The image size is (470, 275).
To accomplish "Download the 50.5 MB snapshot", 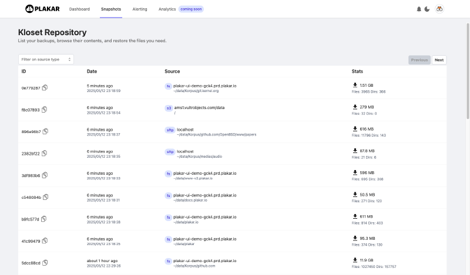I will pyautogui.click(x=355, y=195).
